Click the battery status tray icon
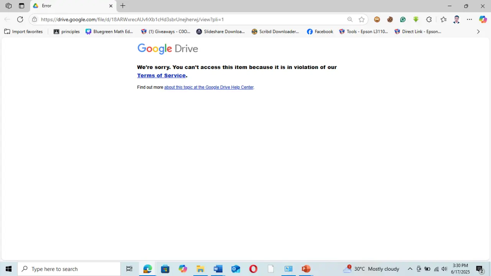 [x=427, y=269]
